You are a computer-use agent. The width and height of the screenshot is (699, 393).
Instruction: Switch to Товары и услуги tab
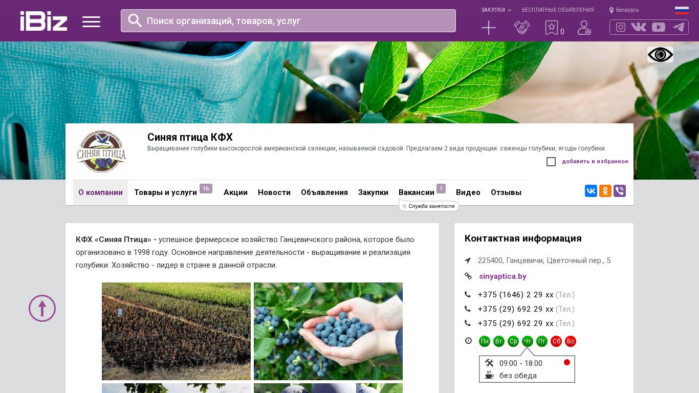tap(165, 192)
